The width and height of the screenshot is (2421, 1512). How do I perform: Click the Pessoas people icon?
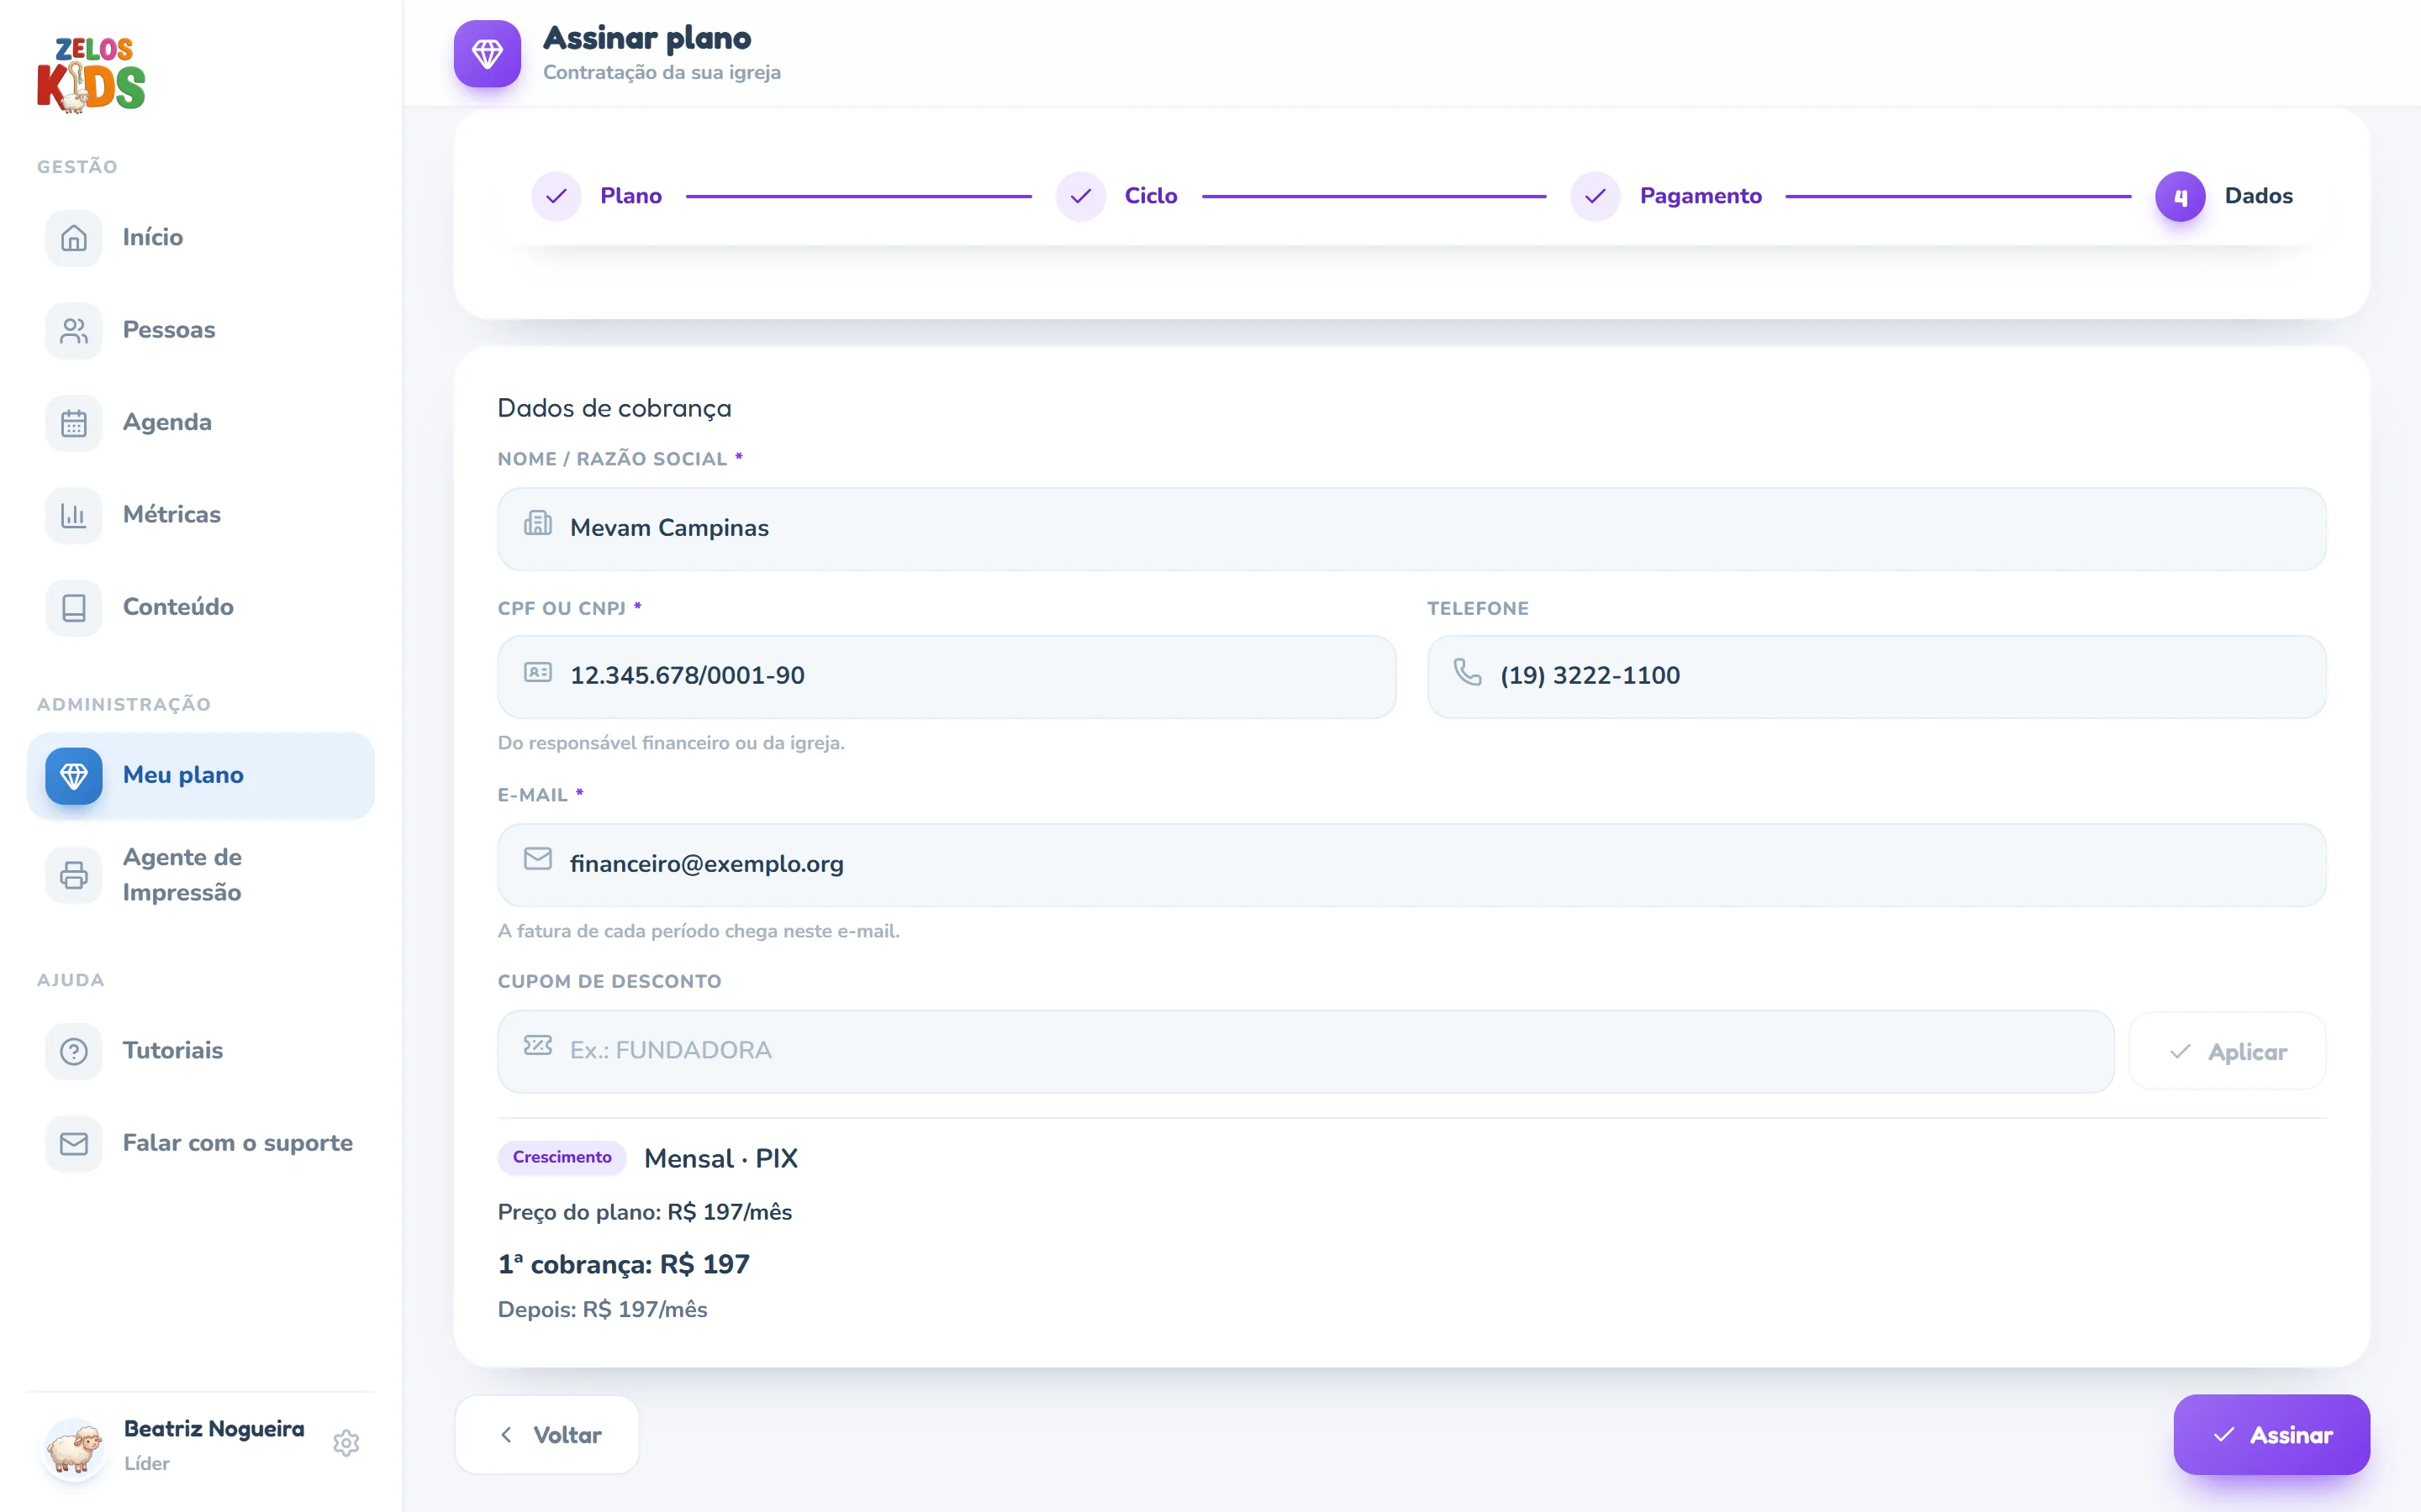[x=74, y=330]
